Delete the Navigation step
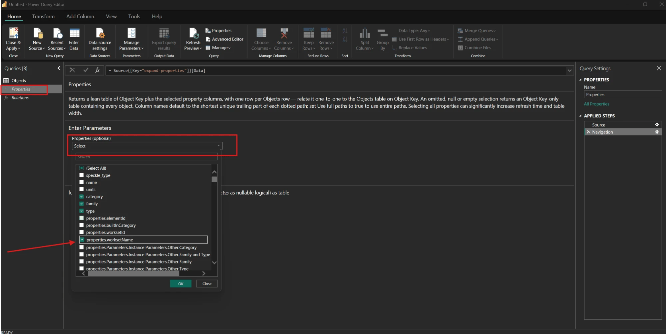 [x=588, y=132]
